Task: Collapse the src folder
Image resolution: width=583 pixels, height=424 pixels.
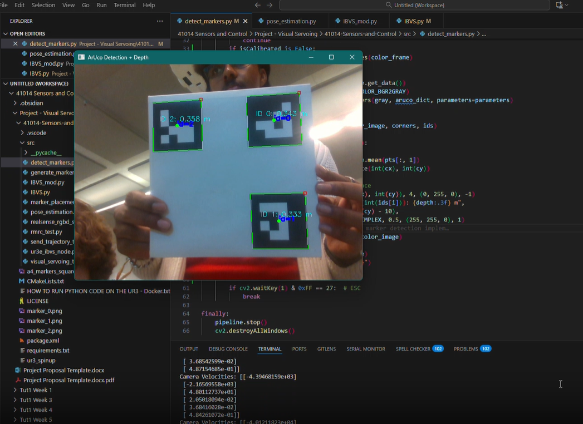Action: point(22,142)
